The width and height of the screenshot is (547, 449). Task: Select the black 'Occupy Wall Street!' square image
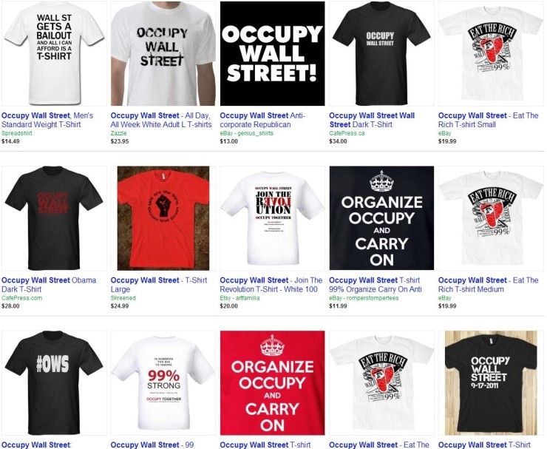click(273, 53)
